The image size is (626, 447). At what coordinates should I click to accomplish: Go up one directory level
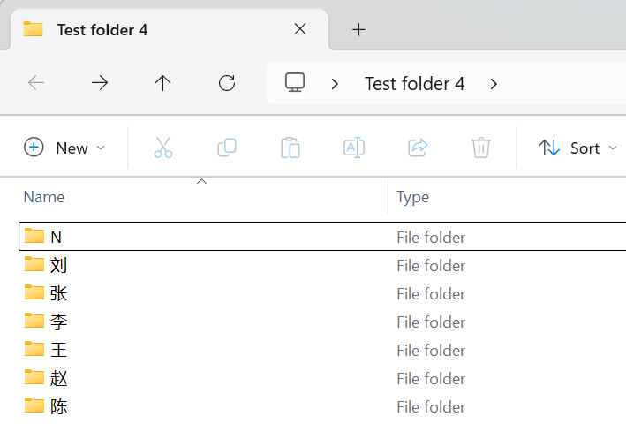(x=162, y=83)
